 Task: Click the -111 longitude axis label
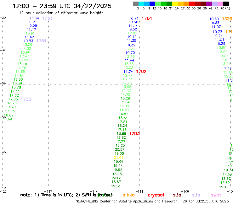139,191
